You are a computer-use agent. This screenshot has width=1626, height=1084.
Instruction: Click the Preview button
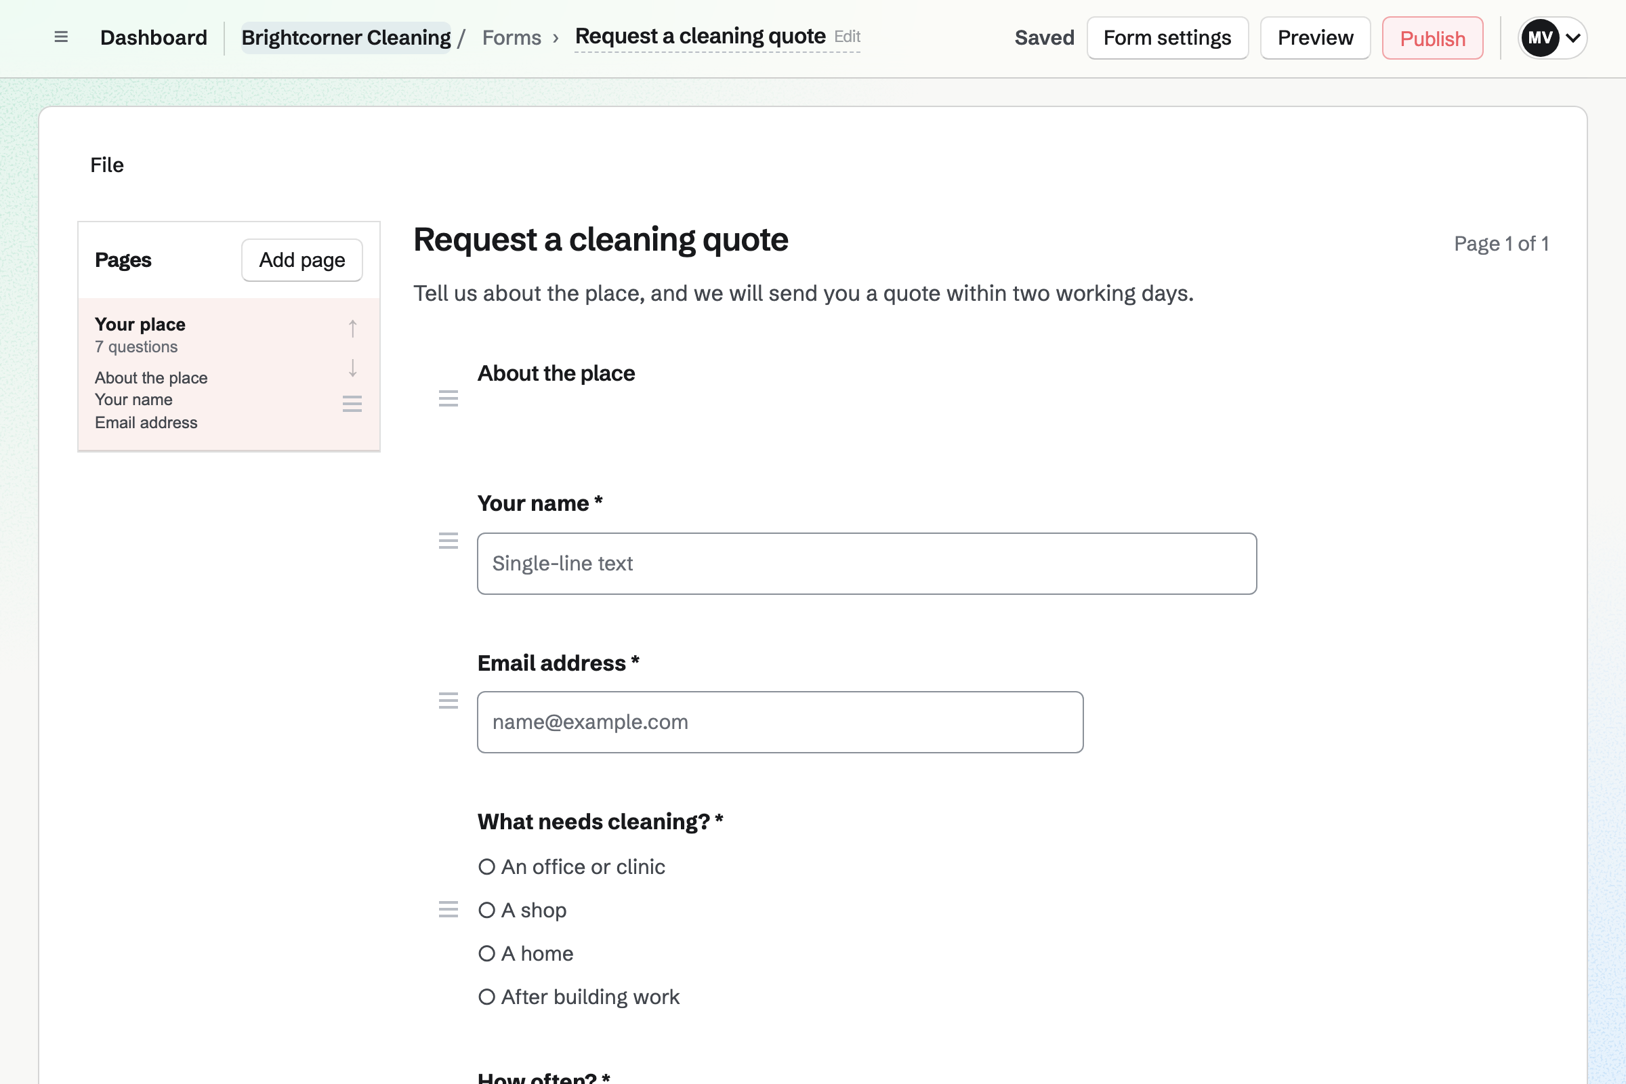1315,38
